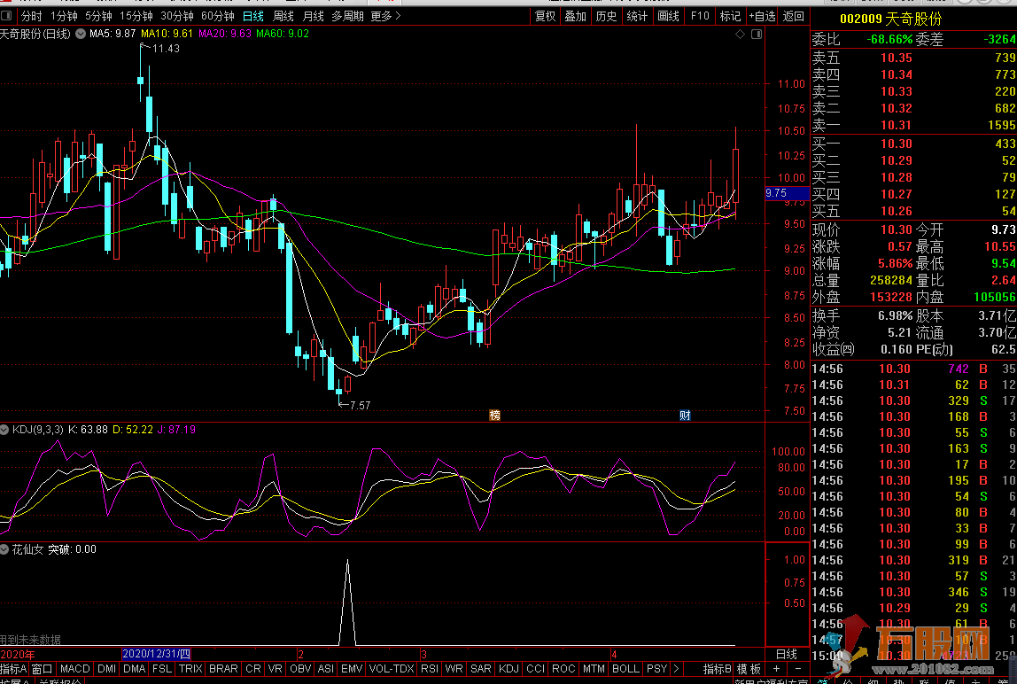Select the 5分钟 period tab

point(98,16)
